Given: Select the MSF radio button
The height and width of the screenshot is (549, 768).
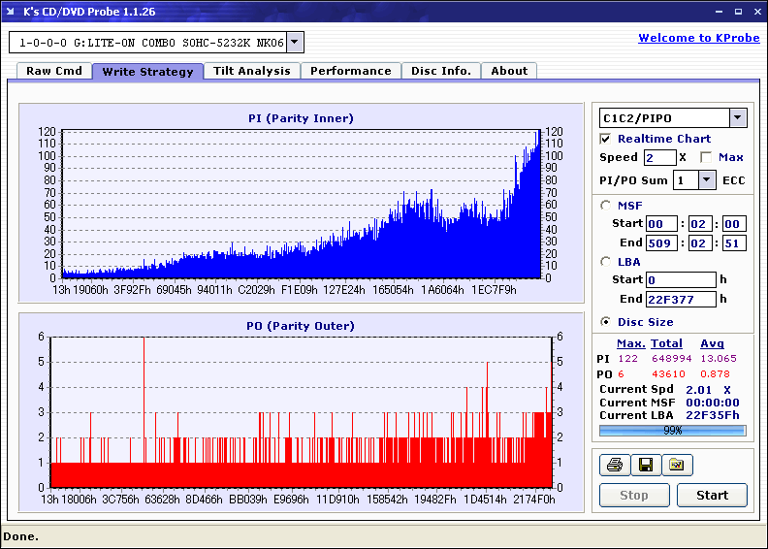Looking at the screenshot, I should click(606, 206).
